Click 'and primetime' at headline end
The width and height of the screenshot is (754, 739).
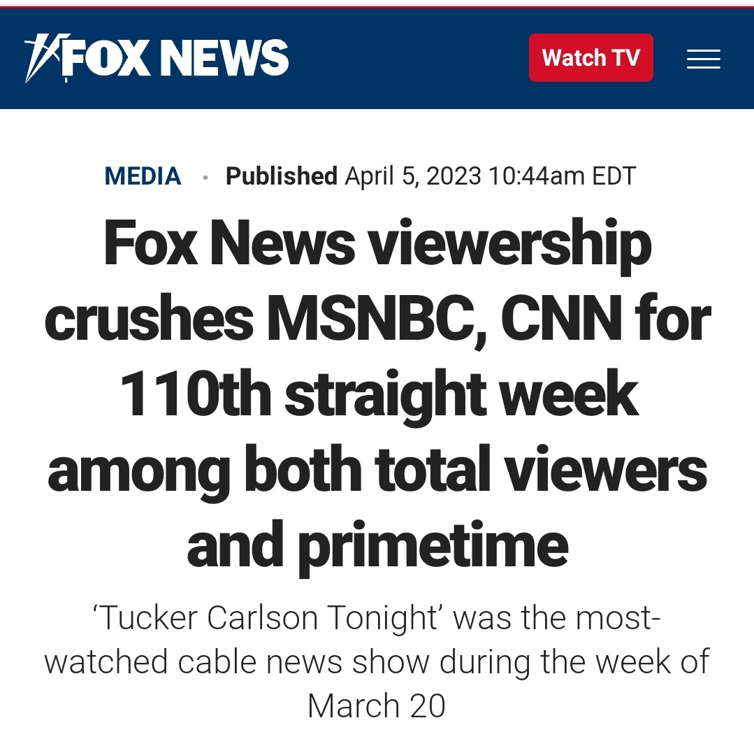tap(377, 547)
